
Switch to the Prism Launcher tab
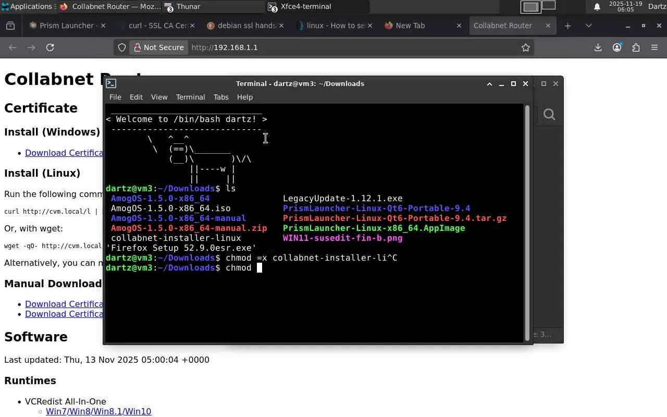coord(67,26)
